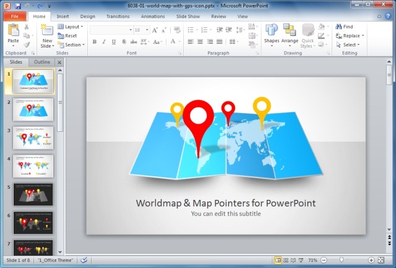Apply strikethrough formatting

coord(134,41)
